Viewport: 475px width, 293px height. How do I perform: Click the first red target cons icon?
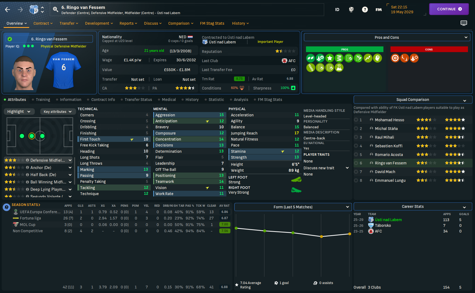395,58
